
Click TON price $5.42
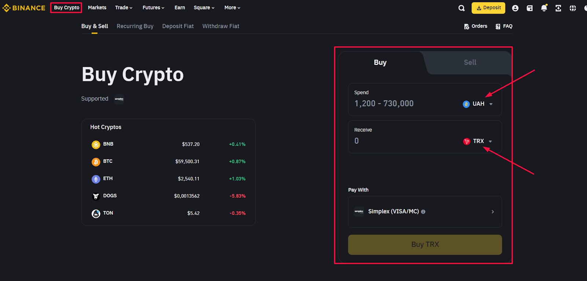193,214
